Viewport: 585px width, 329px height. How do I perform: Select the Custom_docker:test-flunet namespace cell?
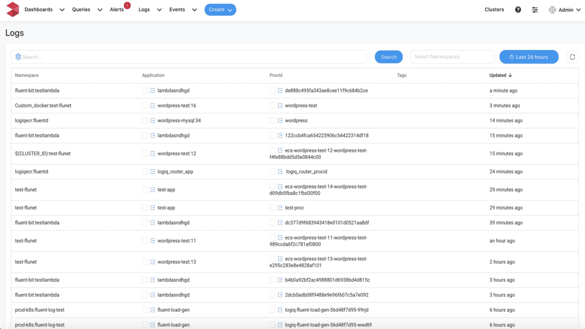point(43,105)
